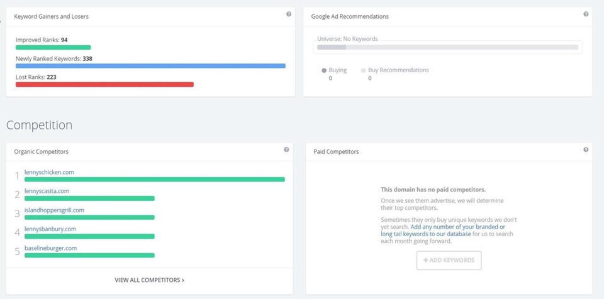Click the Google Ad Recommendations title
This screenshot has height=299, width=604.
(x=350, y=16)
